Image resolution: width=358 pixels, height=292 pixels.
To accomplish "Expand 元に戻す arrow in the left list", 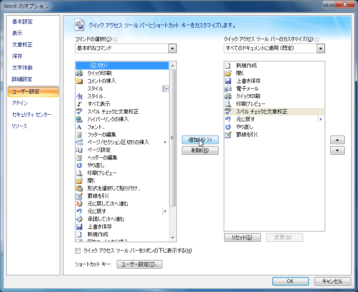I will click(165, 211).
